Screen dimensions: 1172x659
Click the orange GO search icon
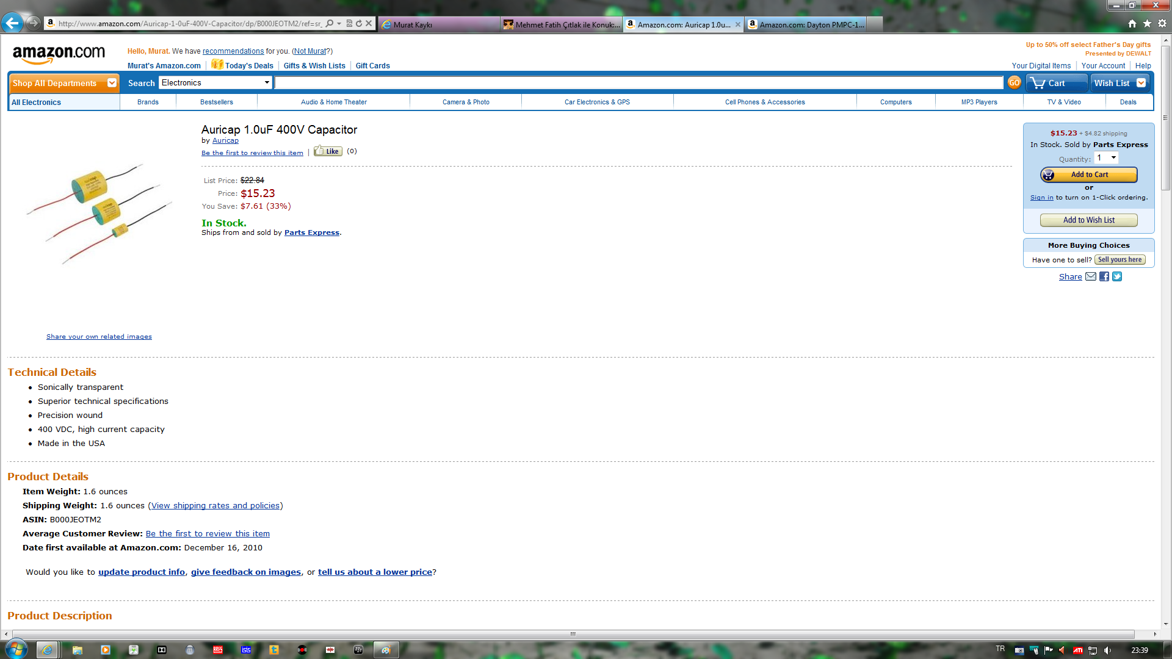tap(1014, 83)
